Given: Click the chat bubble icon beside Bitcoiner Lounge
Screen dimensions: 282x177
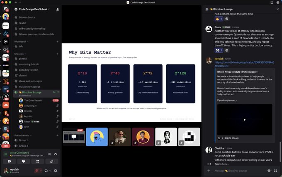Looking at the screenshot, I should (207, 9).
